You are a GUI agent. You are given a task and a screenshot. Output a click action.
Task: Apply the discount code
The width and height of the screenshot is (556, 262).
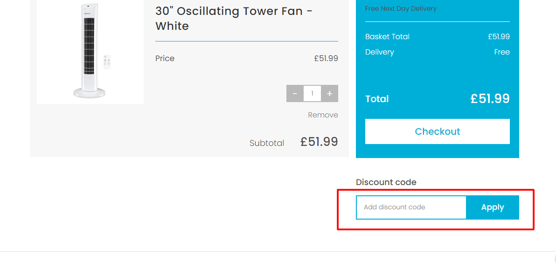click(x=493, y=207)
